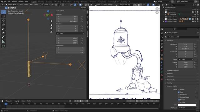The width and height of the screenshot is (200, 112).
Task: Enable the In Front checkbox
Action: [x=179, y=102]
